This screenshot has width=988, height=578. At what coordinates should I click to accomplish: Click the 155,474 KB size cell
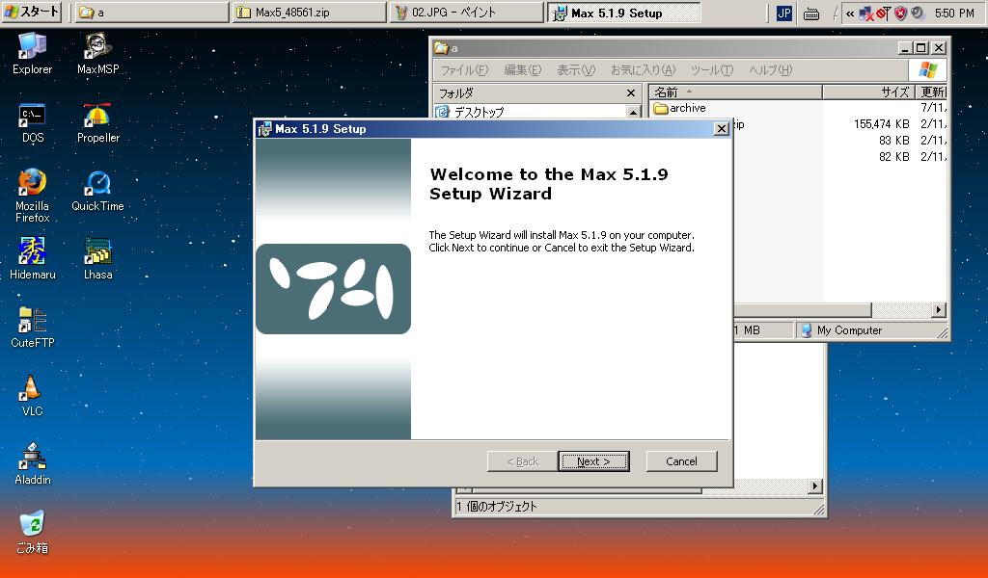pyautogui.click(x=881, y=124)
